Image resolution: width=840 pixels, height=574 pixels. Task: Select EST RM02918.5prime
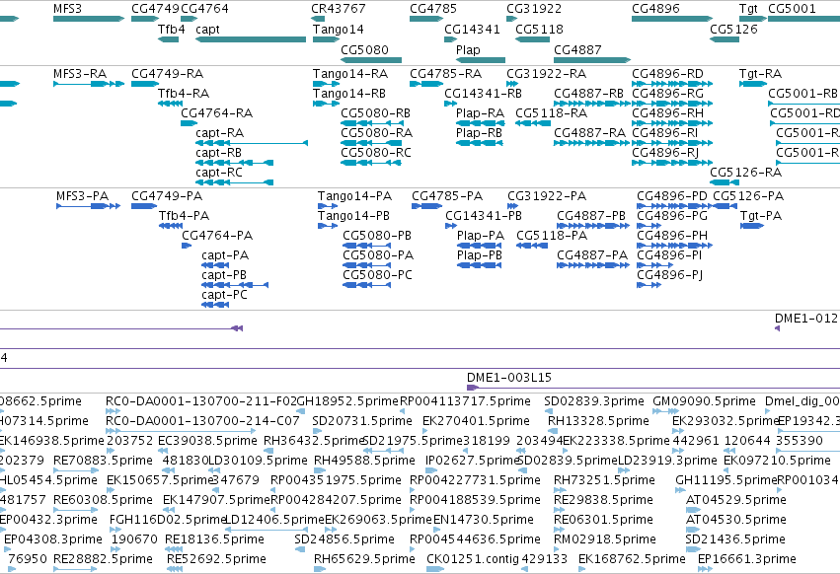[557, 548]
